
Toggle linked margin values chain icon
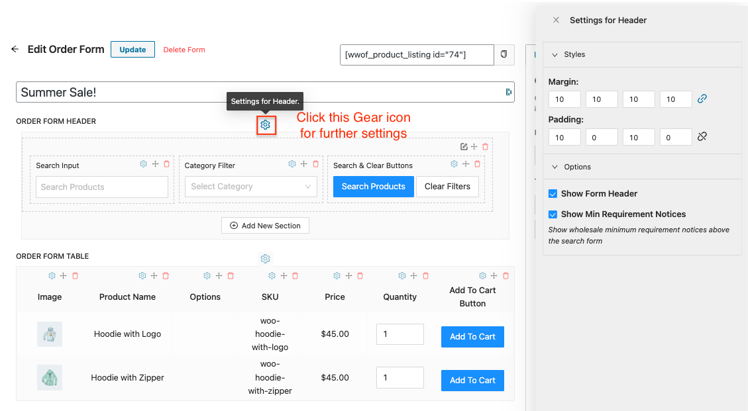tap(702, 99)
